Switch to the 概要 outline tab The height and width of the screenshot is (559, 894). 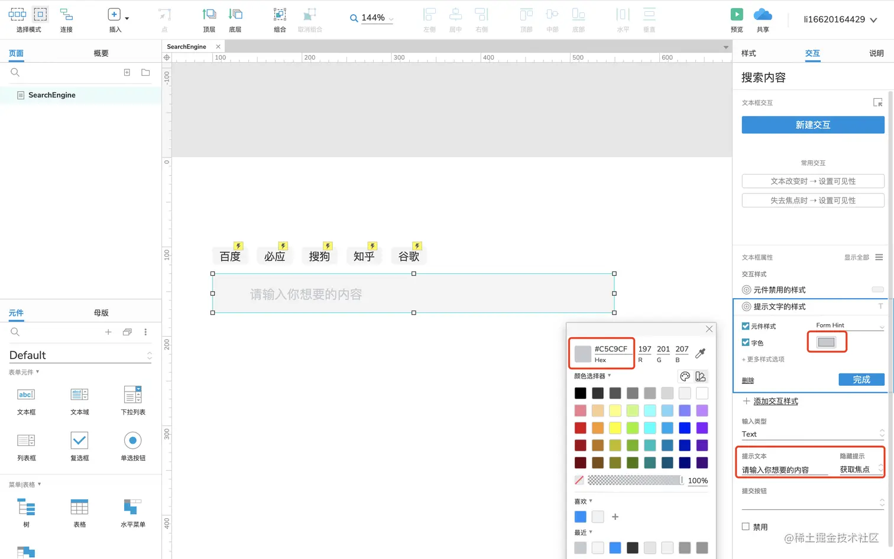(101, 53)
